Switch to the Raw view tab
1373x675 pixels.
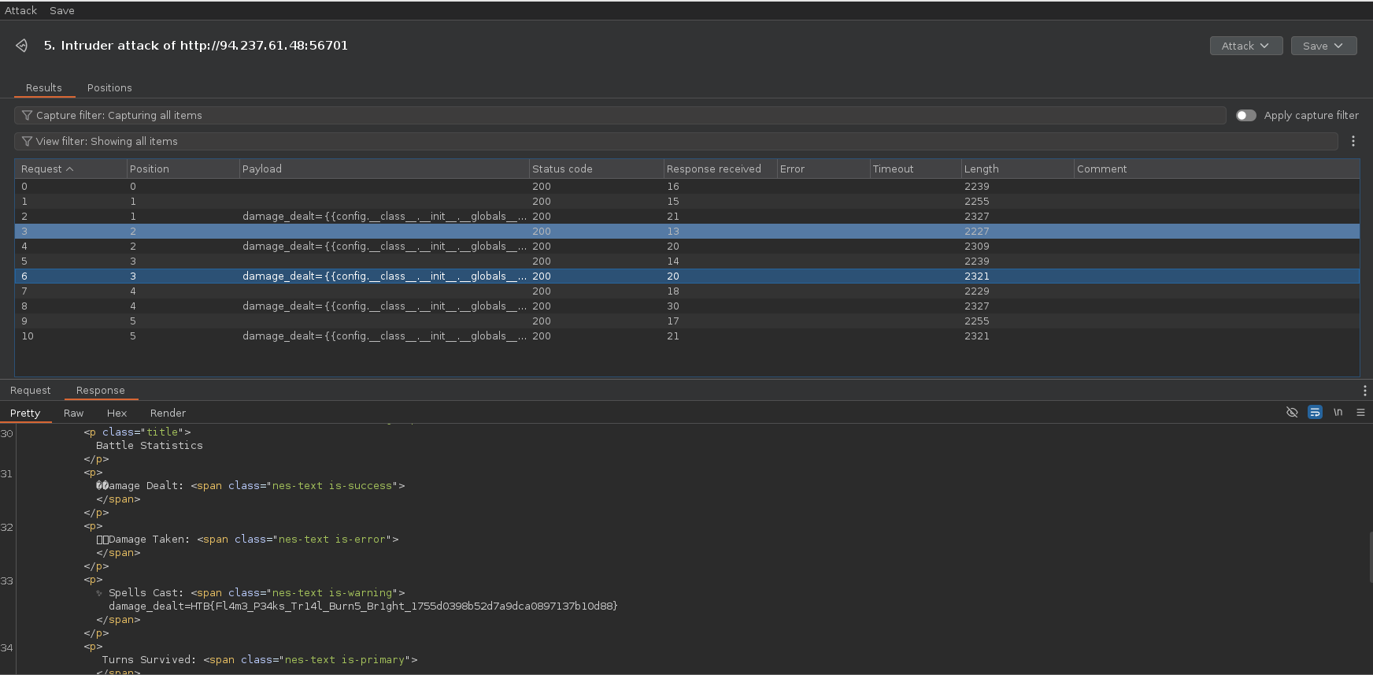[74, 413]
